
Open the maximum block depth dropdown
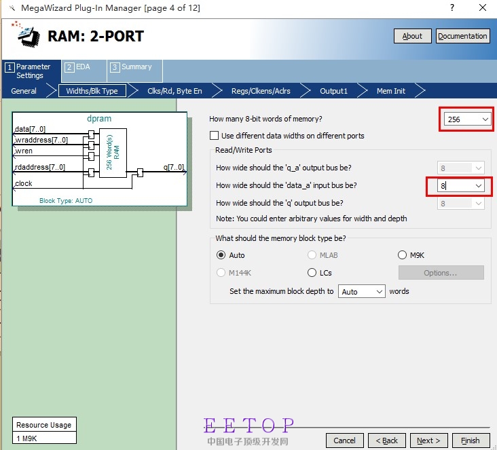point(362,292)
